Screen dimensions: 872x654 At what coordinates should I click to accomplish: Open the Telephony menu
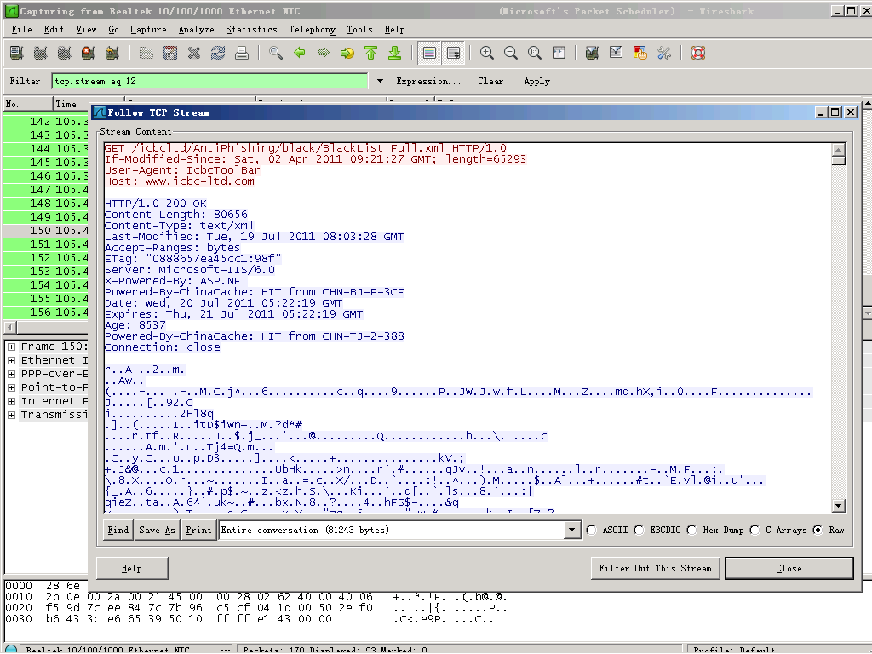click(312, 30)
